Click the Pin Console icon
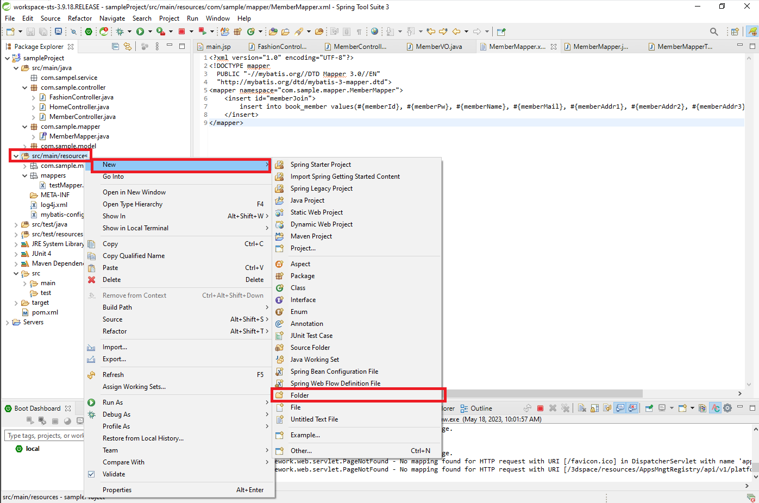The height and width of the screenshot is (503, 759). coord(649,408)
